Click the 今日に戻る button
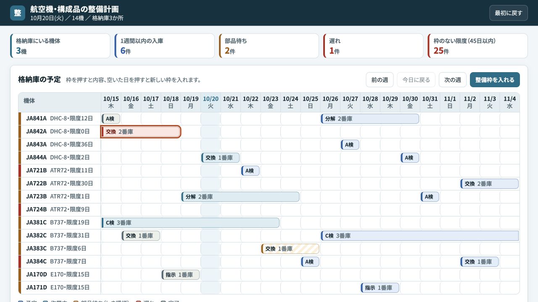538x302 pixels. [x=416, y=80]
